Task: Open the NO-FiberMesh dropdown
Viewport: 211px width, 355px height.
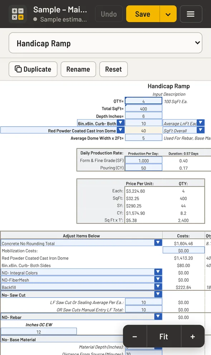Action: click(x=158, y=279)
